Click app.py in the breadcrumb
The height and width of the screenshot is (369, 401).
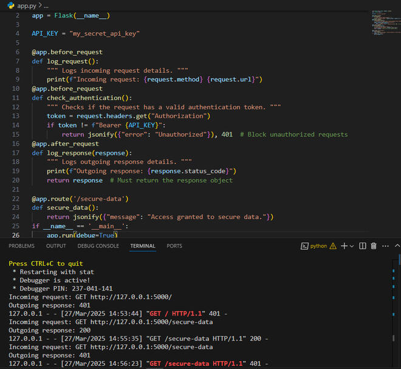(27, 5)
